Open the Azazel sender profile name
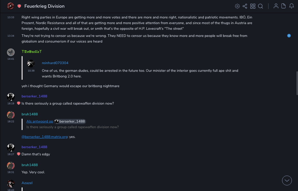Viewport: 298px width, 191px height. [x=27, y=183]
